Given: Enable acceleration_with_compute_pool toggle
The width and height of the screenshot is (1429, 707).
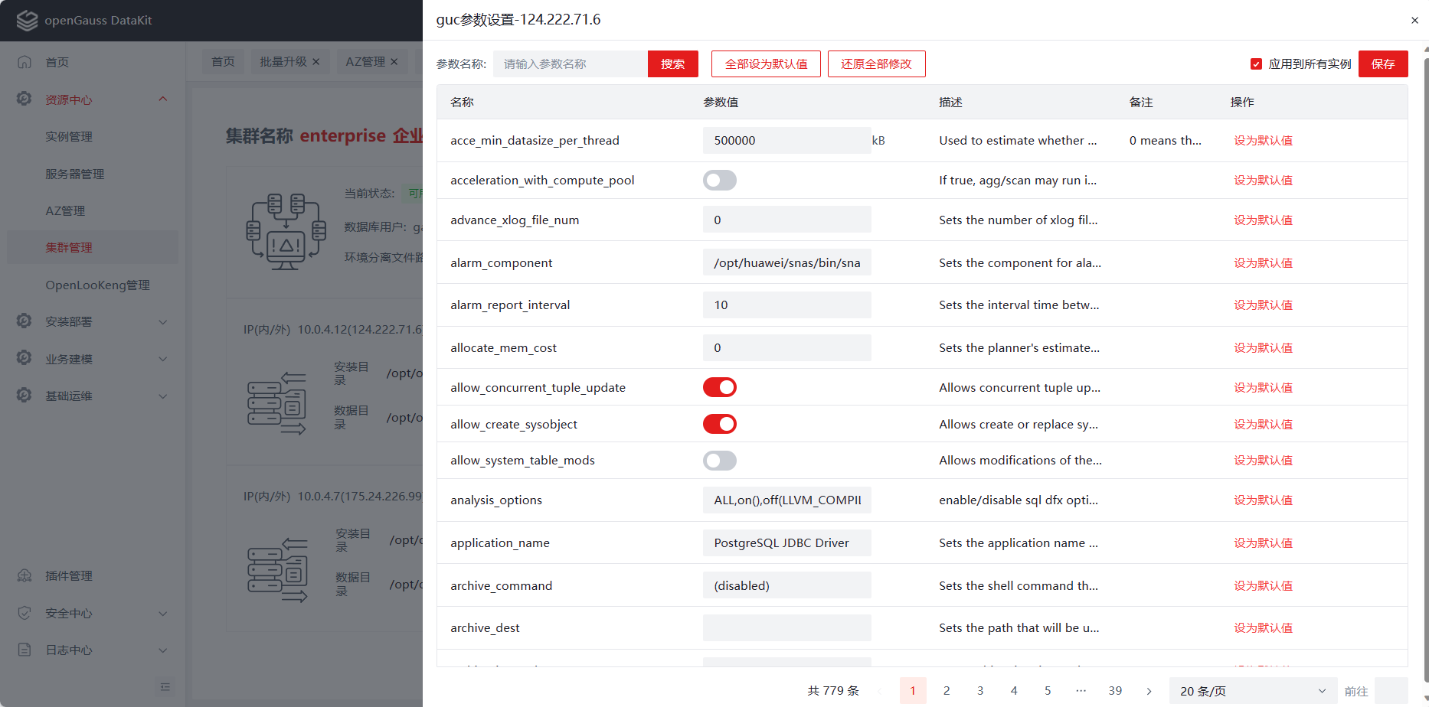Looking at the screenshot, I should coord(719,181).
